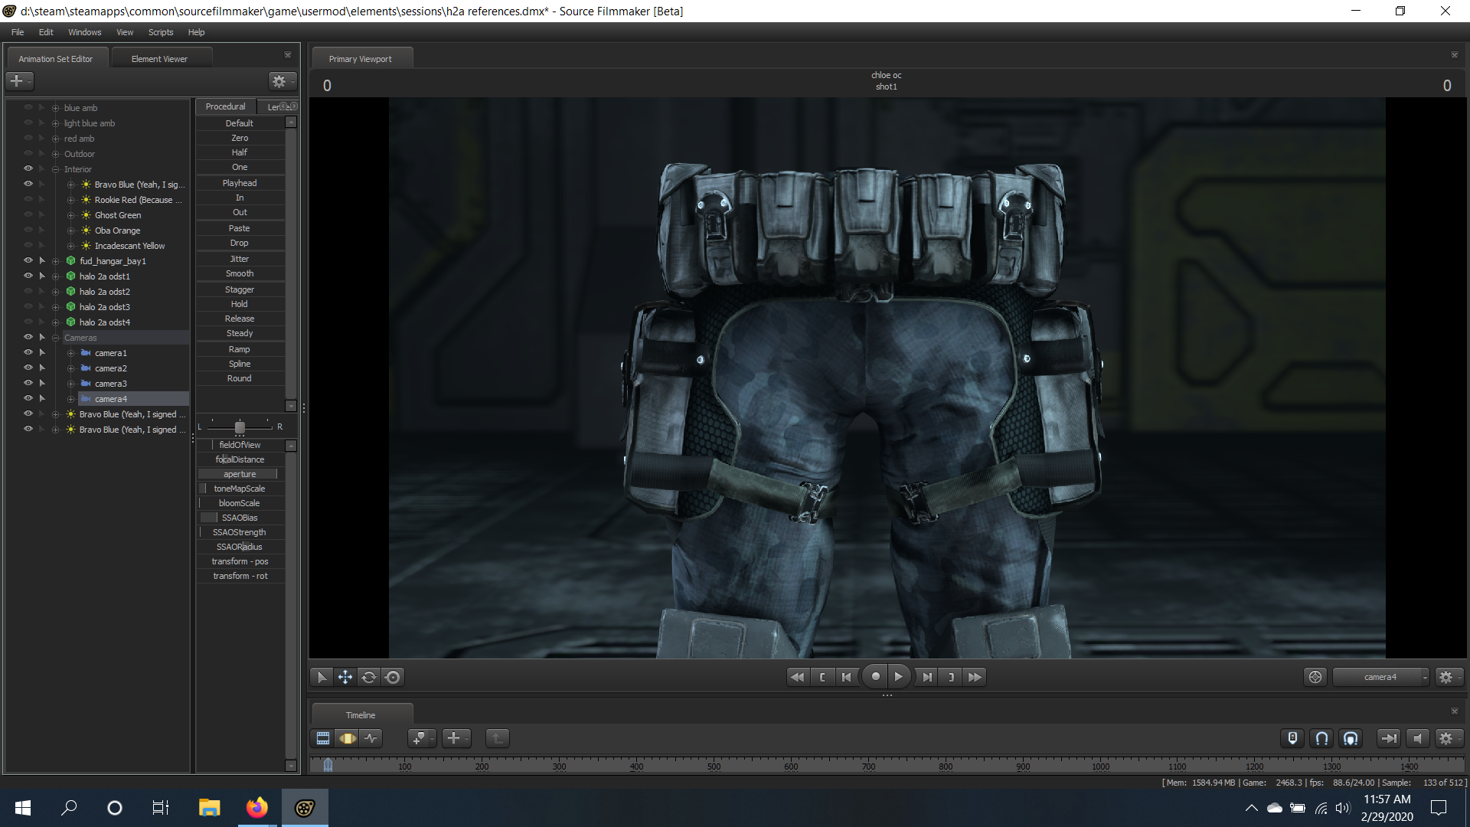Click the record button

point(875,676)
